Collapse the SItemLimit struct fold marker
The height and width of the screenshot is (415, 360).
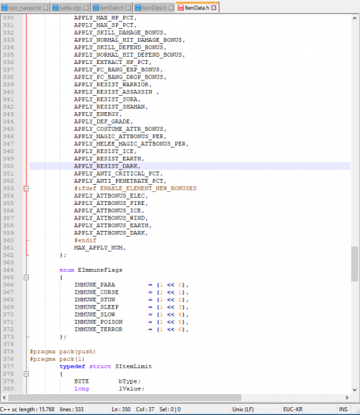tap(26, 374)
